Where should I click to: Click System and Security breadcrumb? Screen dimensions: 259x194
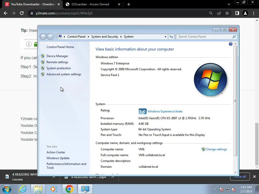104,37
